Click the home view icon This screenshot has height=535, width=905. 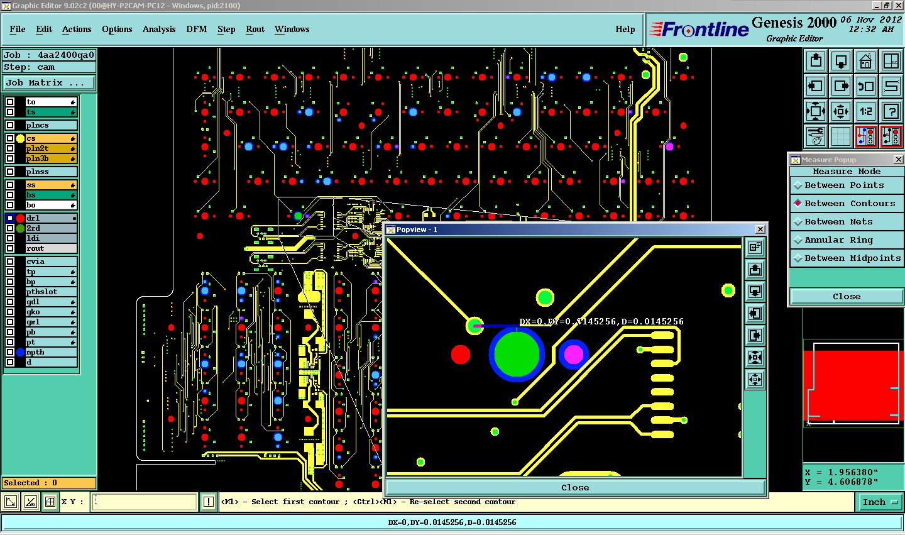pos(866,61)
